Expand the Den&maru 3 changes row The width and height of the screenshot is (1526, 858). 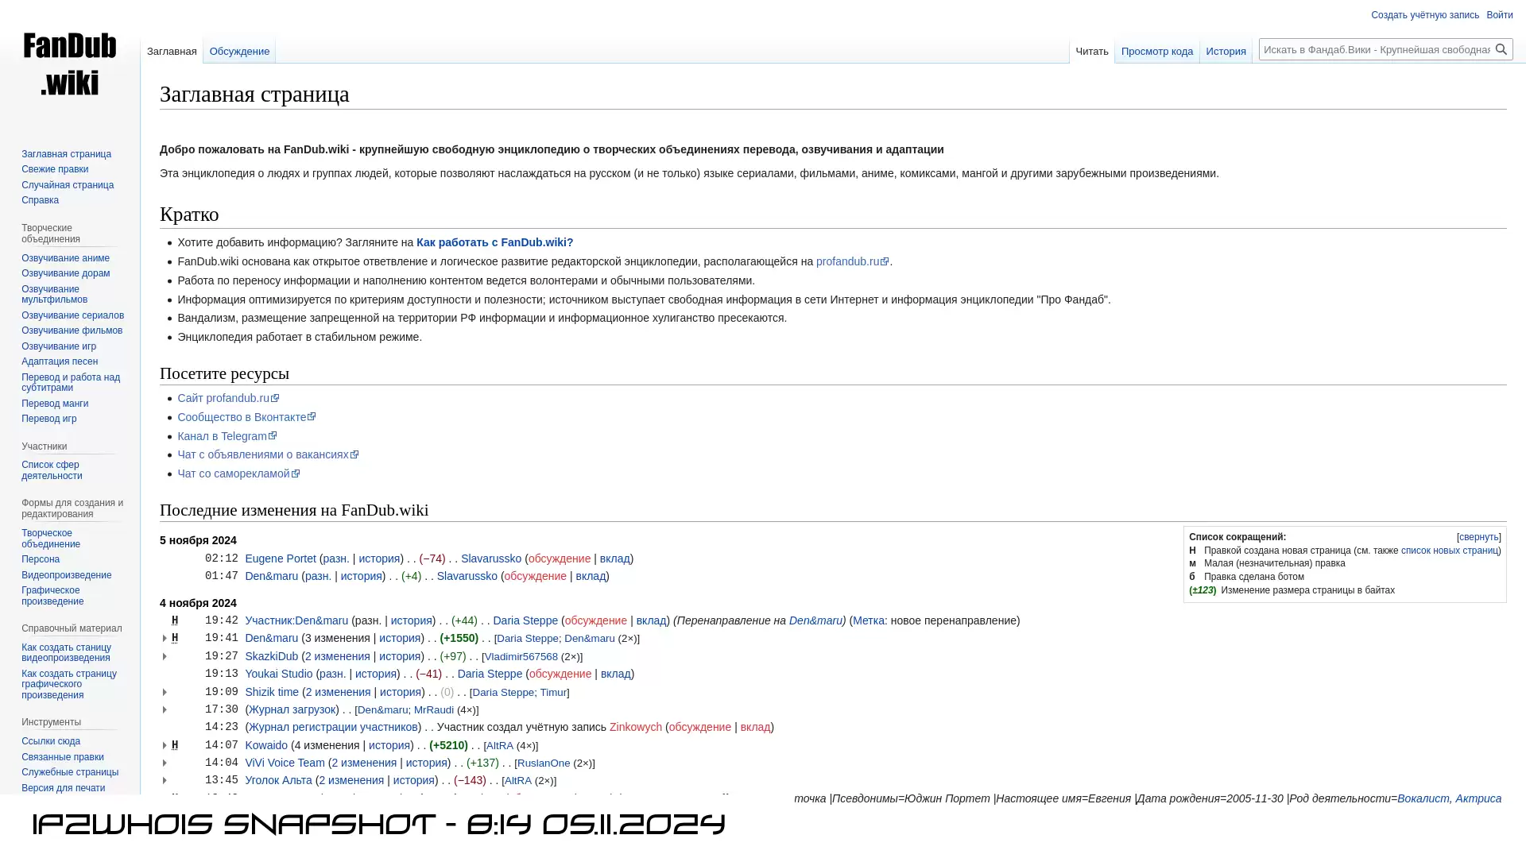[165, 639]
